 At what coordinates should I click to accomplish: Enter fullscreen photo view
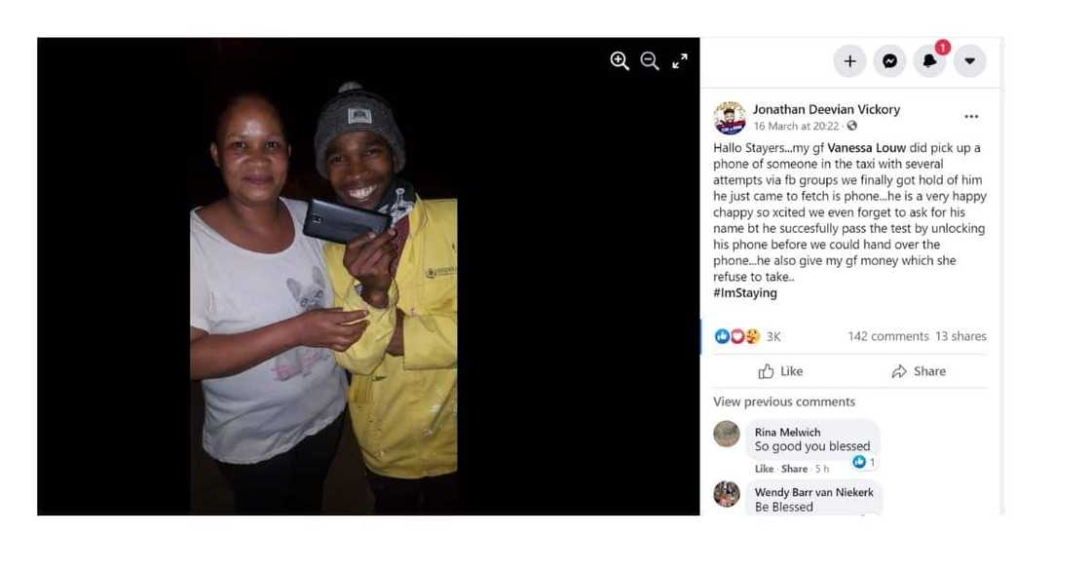[680, 61]
